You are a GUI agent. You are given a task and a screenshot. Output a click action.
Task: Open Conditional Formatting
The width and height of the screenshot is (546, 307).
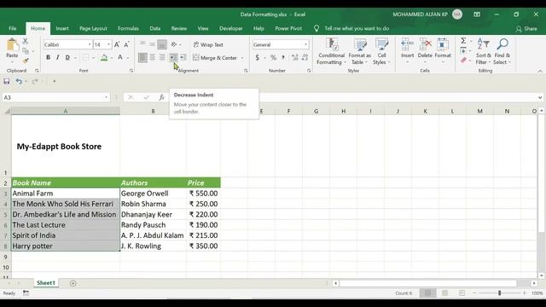click(x=331, y=51)
